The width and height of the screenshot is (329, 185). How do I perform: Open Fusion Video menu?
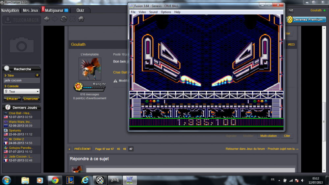[x=142, y=12]
